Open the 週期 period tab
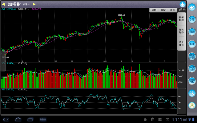Viewport: 197px width, 123px height. [x=154, y=10]
